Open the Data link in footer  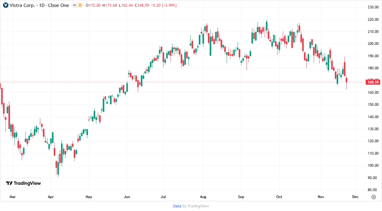tap(177, 206)
